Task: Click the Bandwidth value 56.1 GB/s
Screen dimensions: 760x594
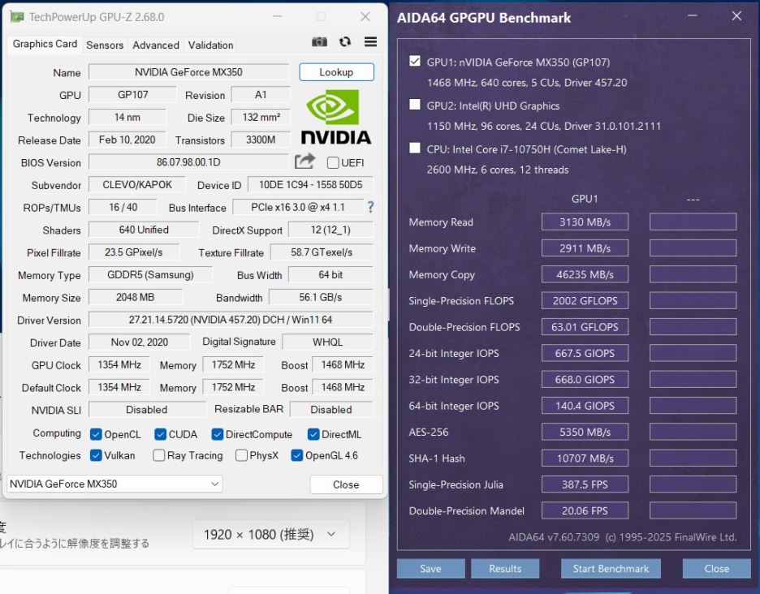Action: coord(321,297)
